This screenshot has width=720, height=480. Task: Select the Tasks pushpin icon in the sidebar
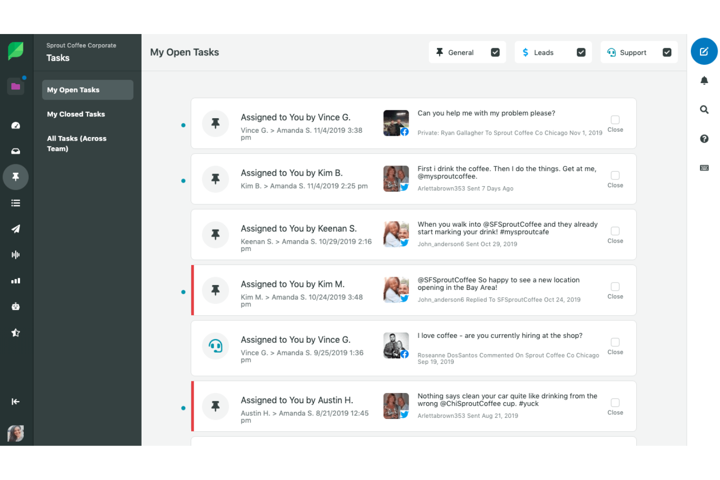click(x=16, y=177)
